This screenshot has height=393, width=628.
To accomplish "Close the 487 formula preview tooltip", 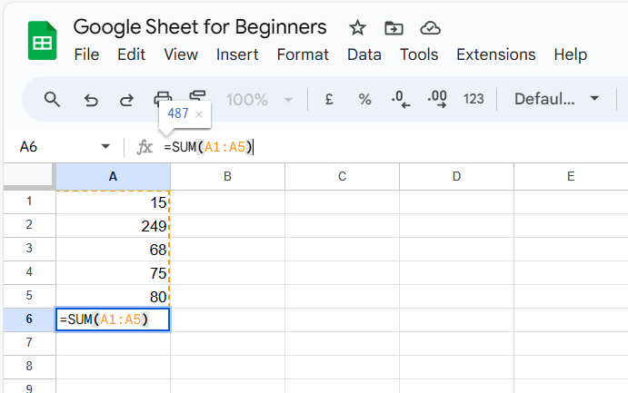I will tap(199, 114).
